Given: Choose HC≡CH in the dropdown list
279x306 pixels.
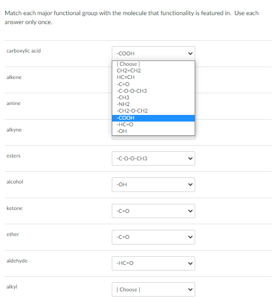Looking at the screenshot, I should [153, 77].
